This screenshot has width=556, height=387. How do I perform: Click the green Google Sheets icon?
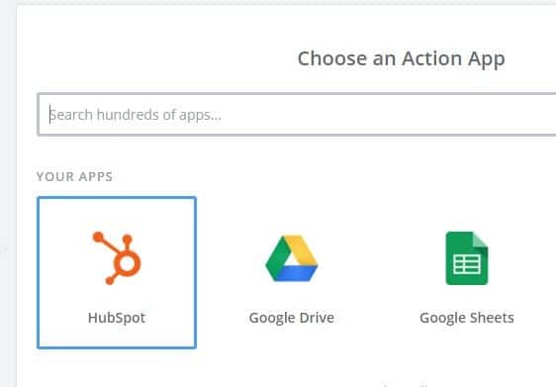coord(467,258)
